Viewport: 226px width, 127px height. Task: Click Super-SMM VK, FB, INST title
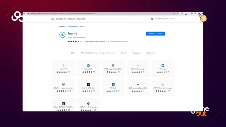63,107
